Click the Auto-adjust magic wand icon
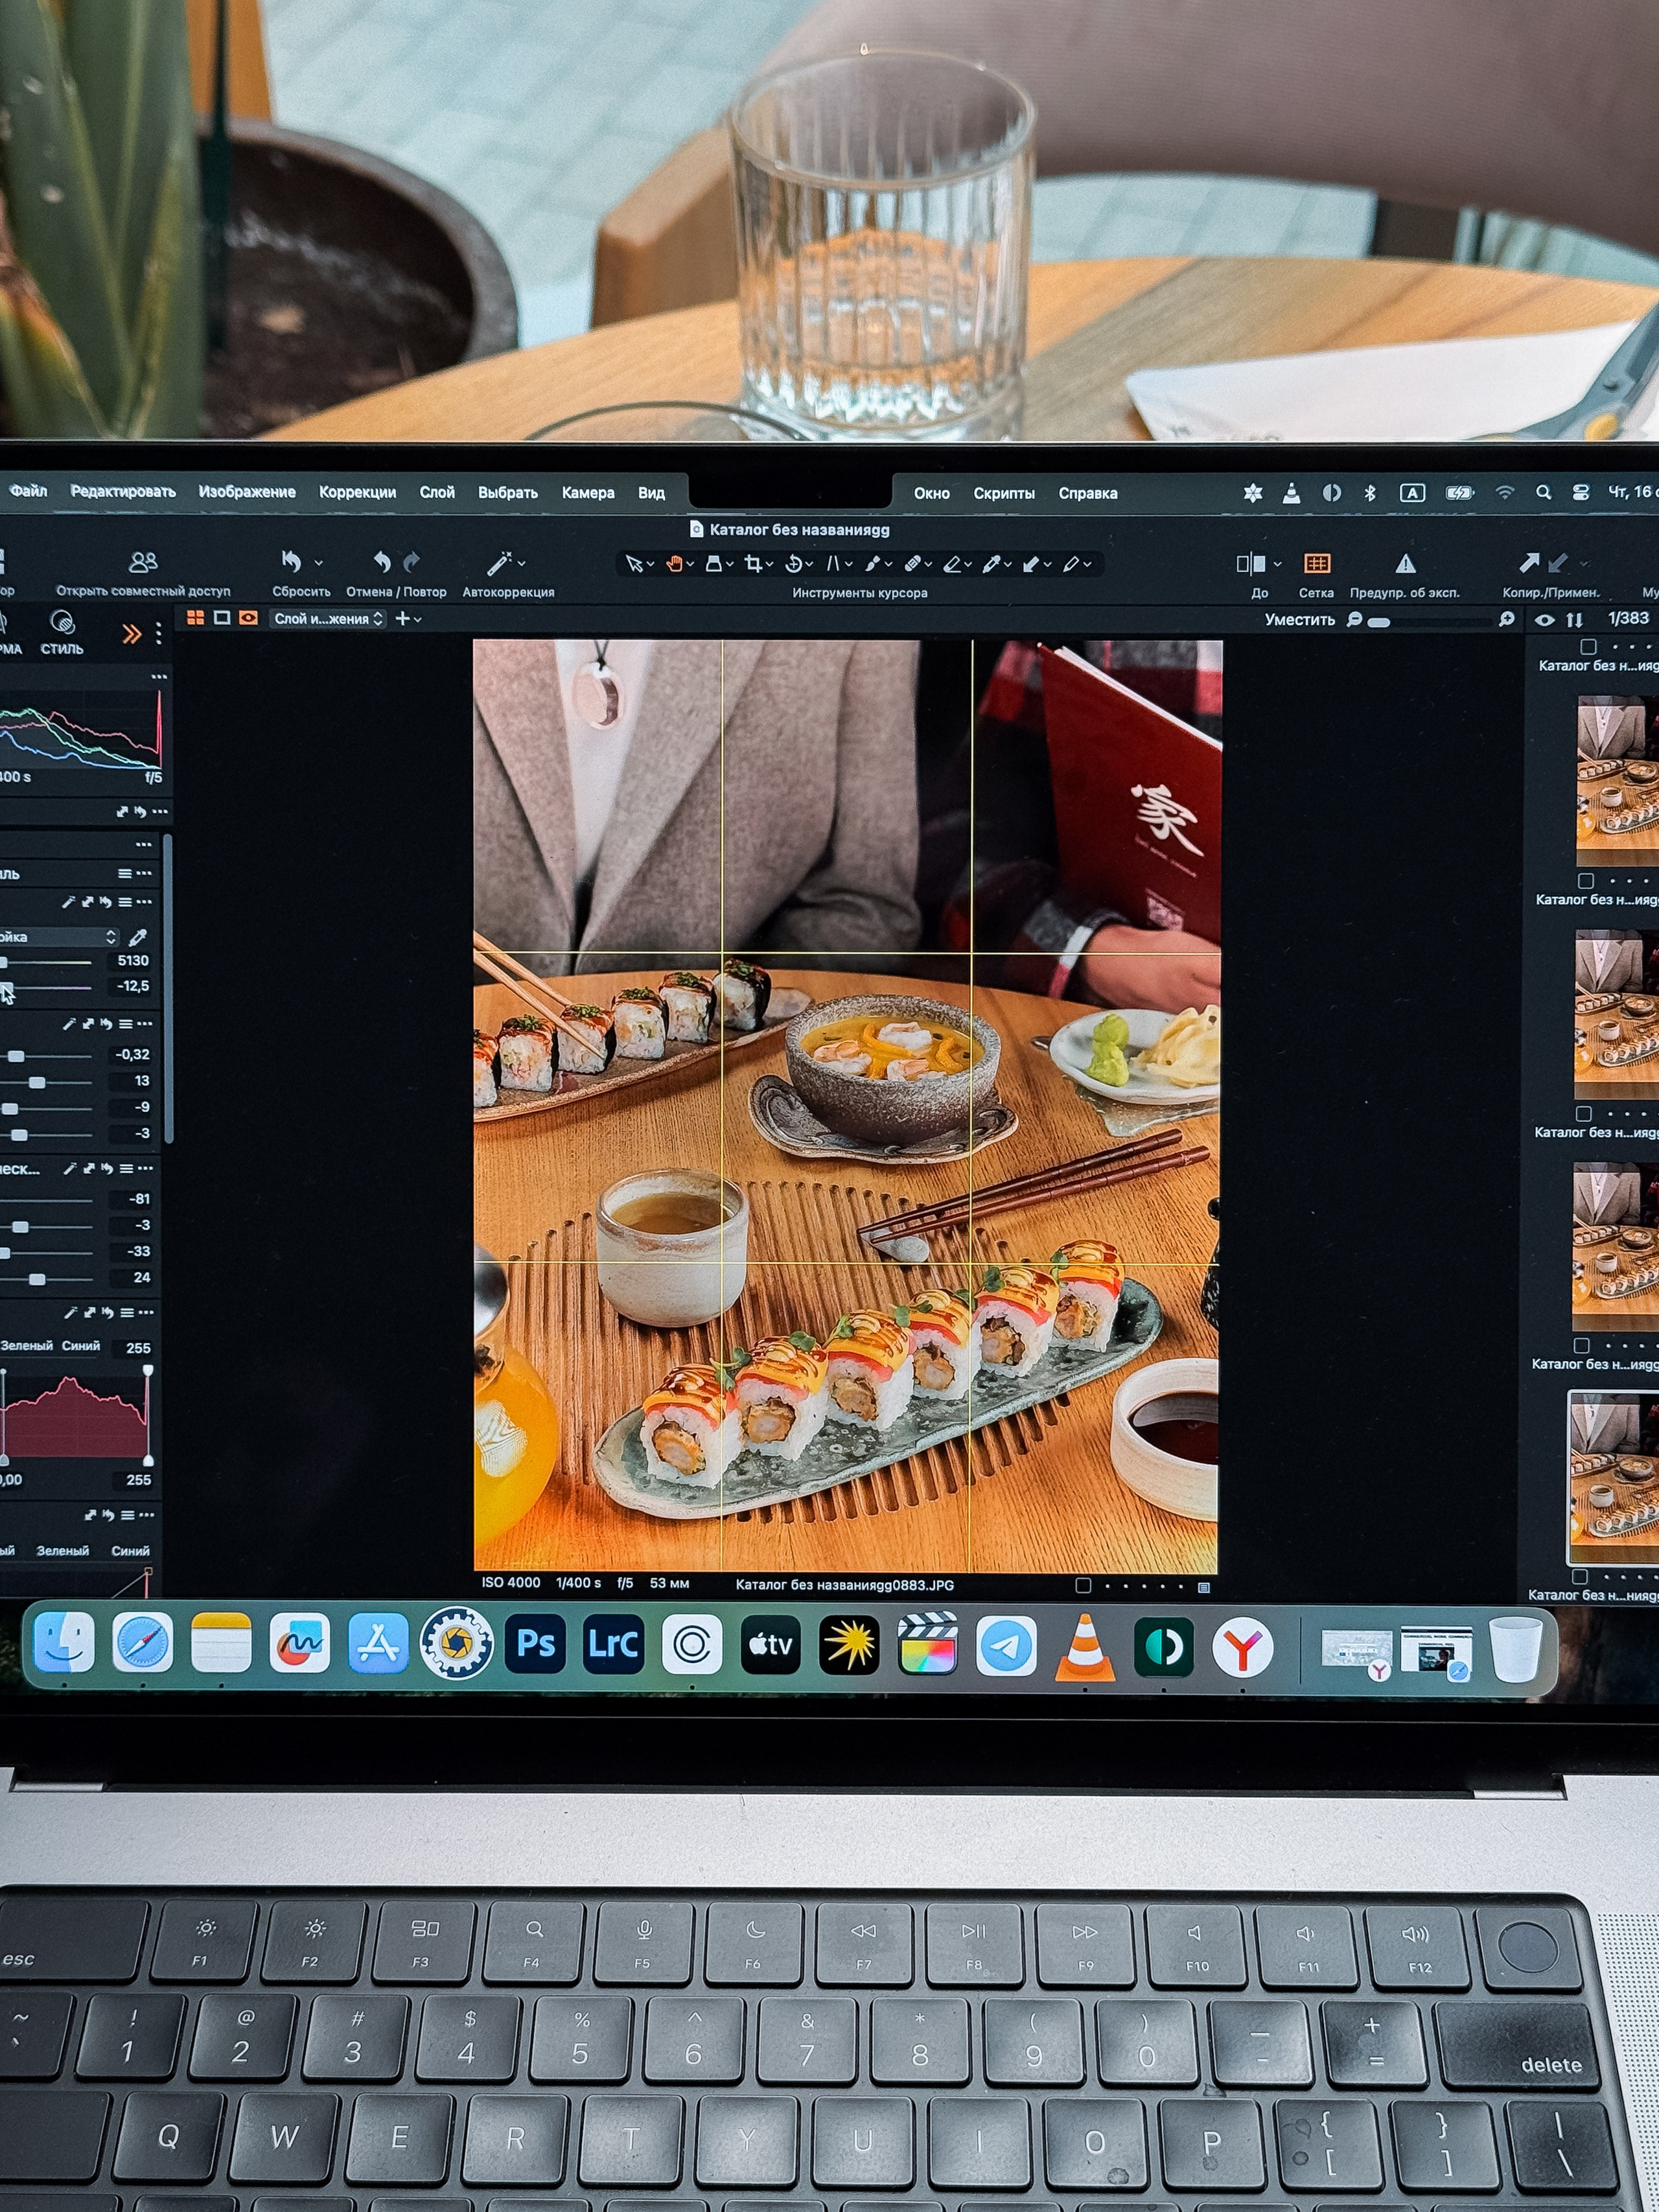This screenshot has height=2212, width=1659. 499,563
